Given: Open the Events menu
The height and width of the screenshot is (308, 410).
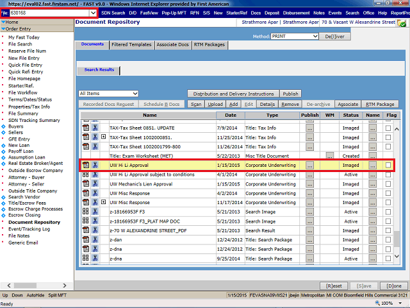Looking at the screenshot, I should (335, 13).
